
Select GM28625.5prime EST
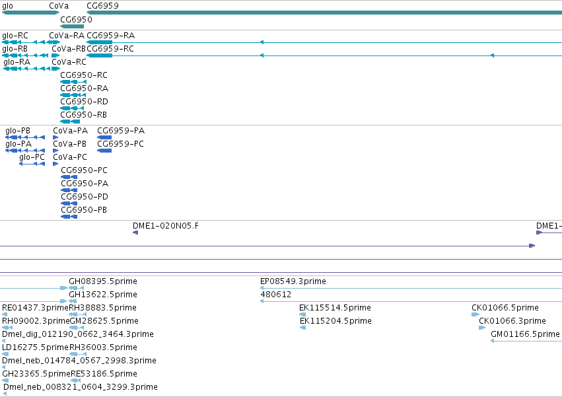(x=77, y=328)
